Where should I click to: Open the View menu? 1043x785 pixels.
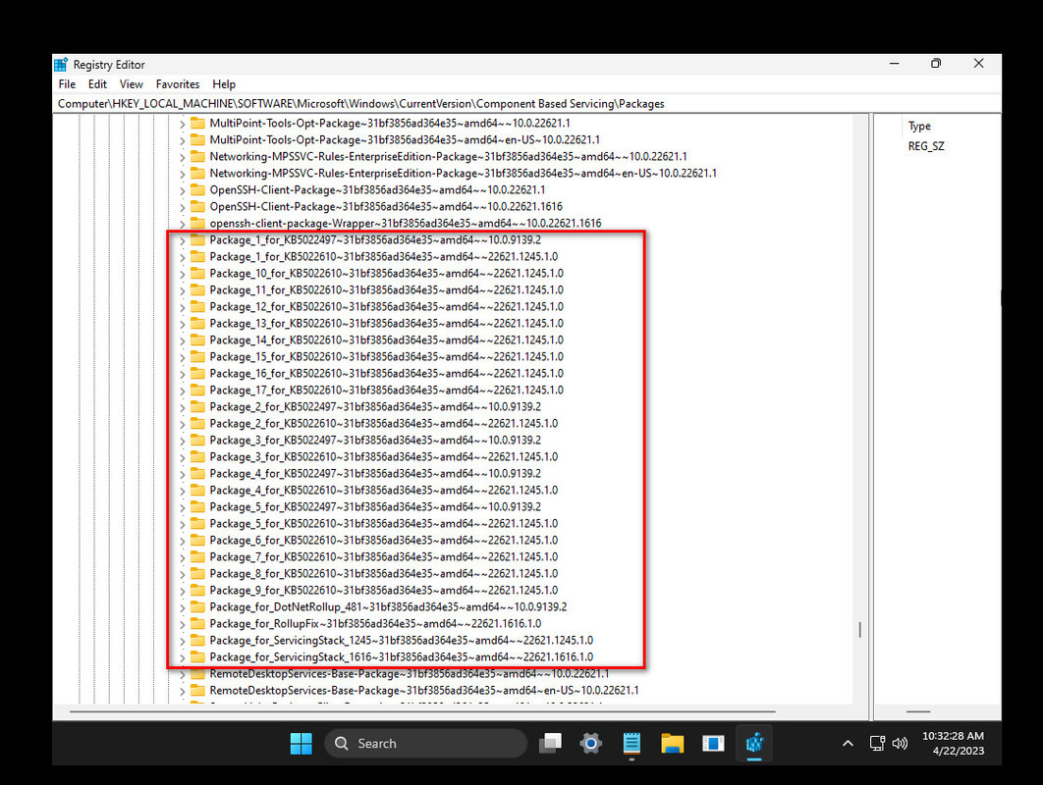[131, 84]
